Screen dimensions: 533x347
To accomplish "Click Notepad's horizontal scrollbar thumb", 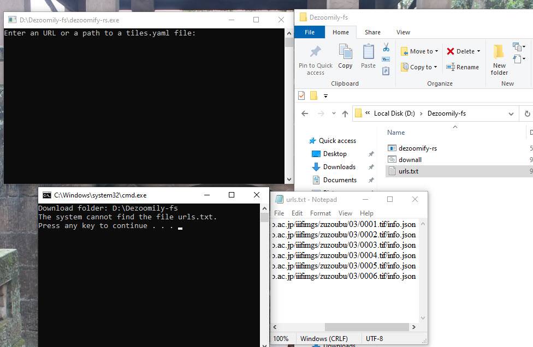I will (x=366, y=327).
